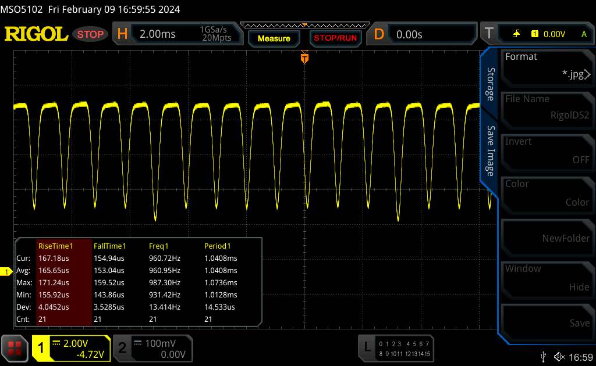Select the orange trigger position marker T
The width and height of the screenshot is (596, 366).
(x=304, y=58)
